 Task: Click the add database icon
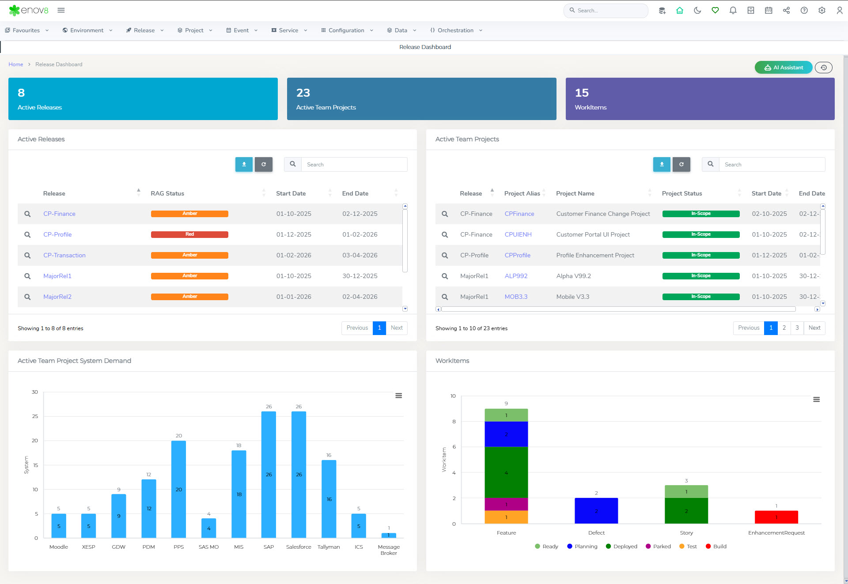662,11
